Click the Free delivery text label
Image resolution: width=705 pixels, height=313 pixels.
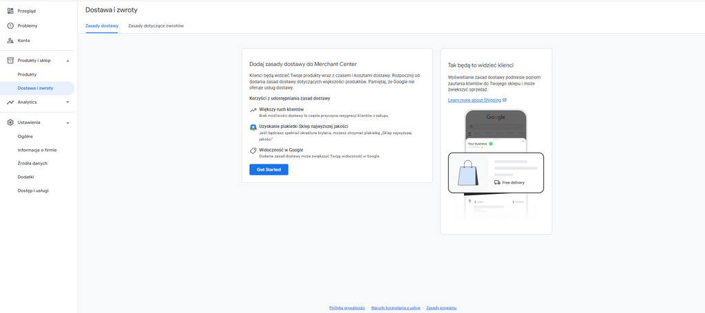514,183
